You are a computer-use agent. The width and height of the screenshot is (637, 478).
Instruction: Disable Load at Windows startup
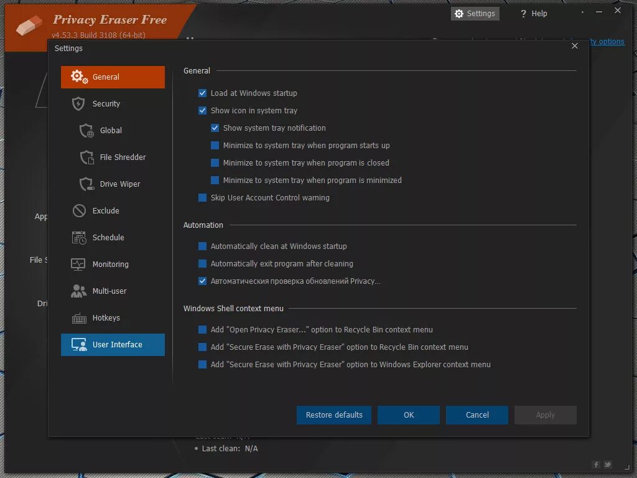[x=202, y=93]
